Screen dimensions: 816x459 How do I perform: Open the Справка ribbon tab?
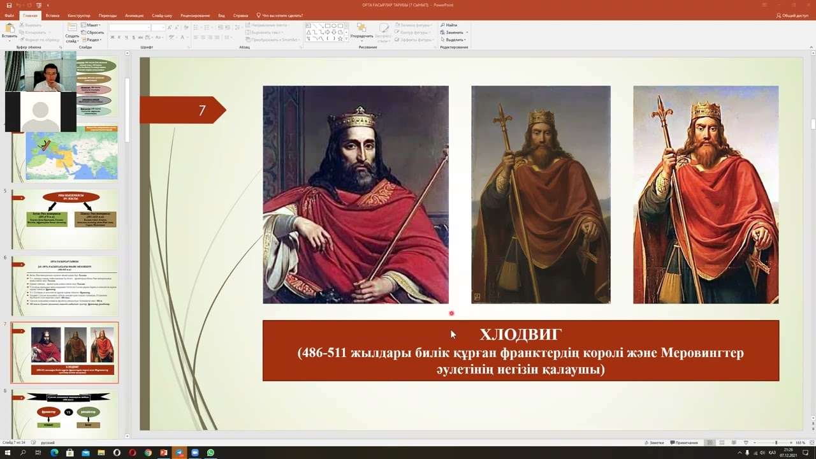tap(240, 15)
